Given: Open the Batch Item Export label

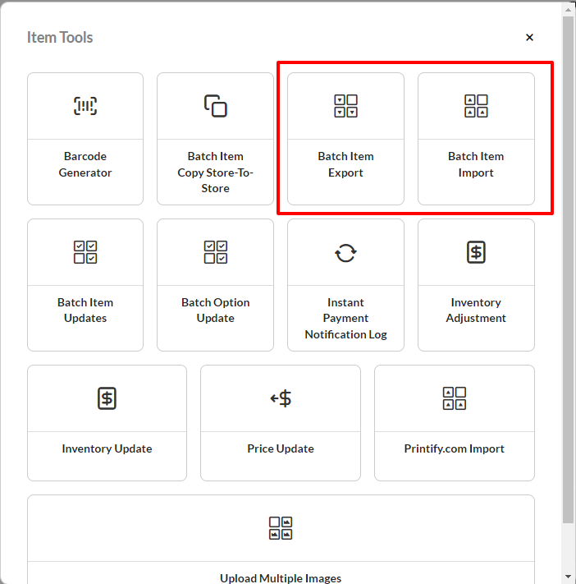Looking at the screenshot, I should (345, 164).
